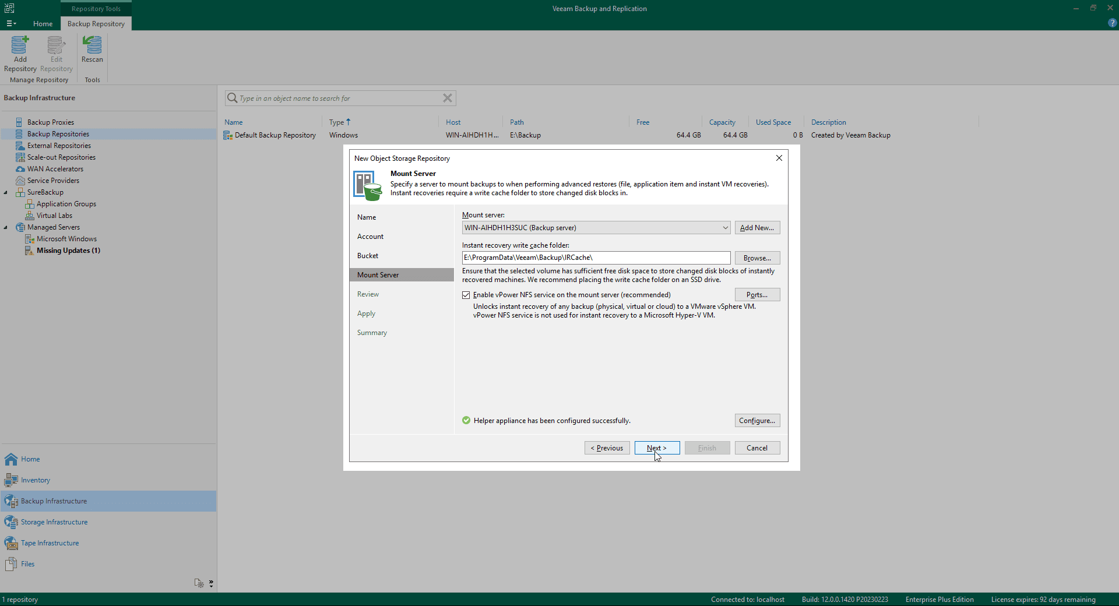Screen dimensions: 1119x606
Task: Collapse the SureBackup tree node
Action: tap(6, 192)
